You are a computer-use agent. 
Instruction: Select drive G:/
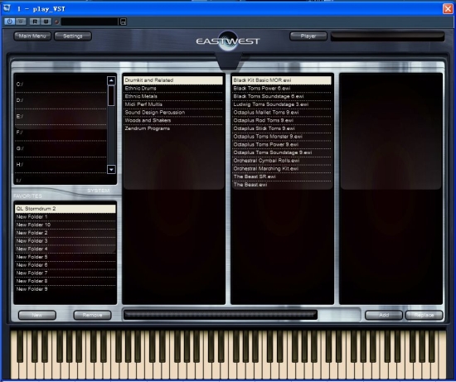pos(61,148)
